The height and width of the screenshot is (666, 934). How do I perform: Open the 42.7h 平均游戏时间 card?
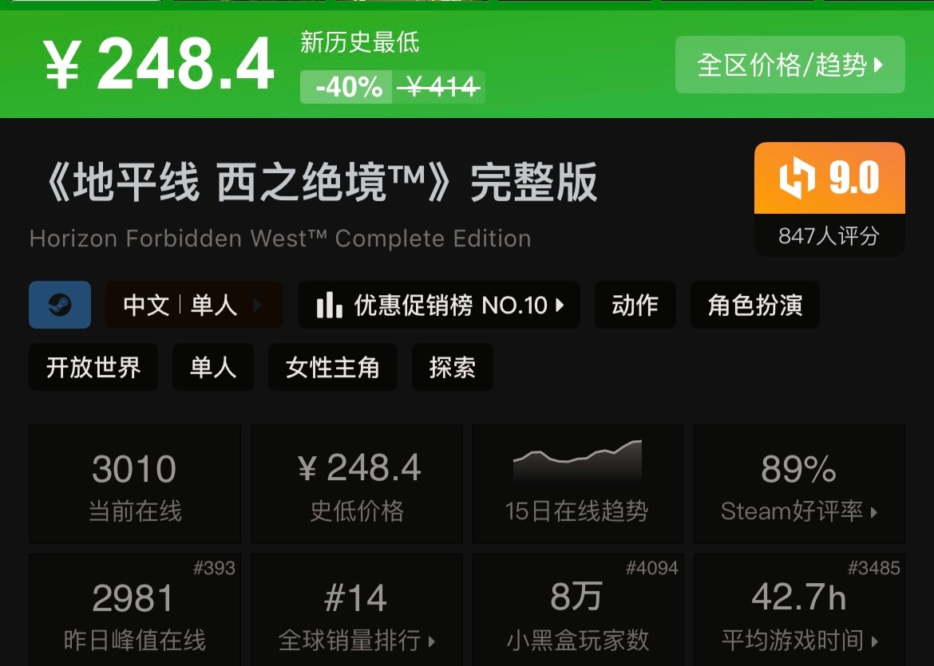click(x=799, y=610)
